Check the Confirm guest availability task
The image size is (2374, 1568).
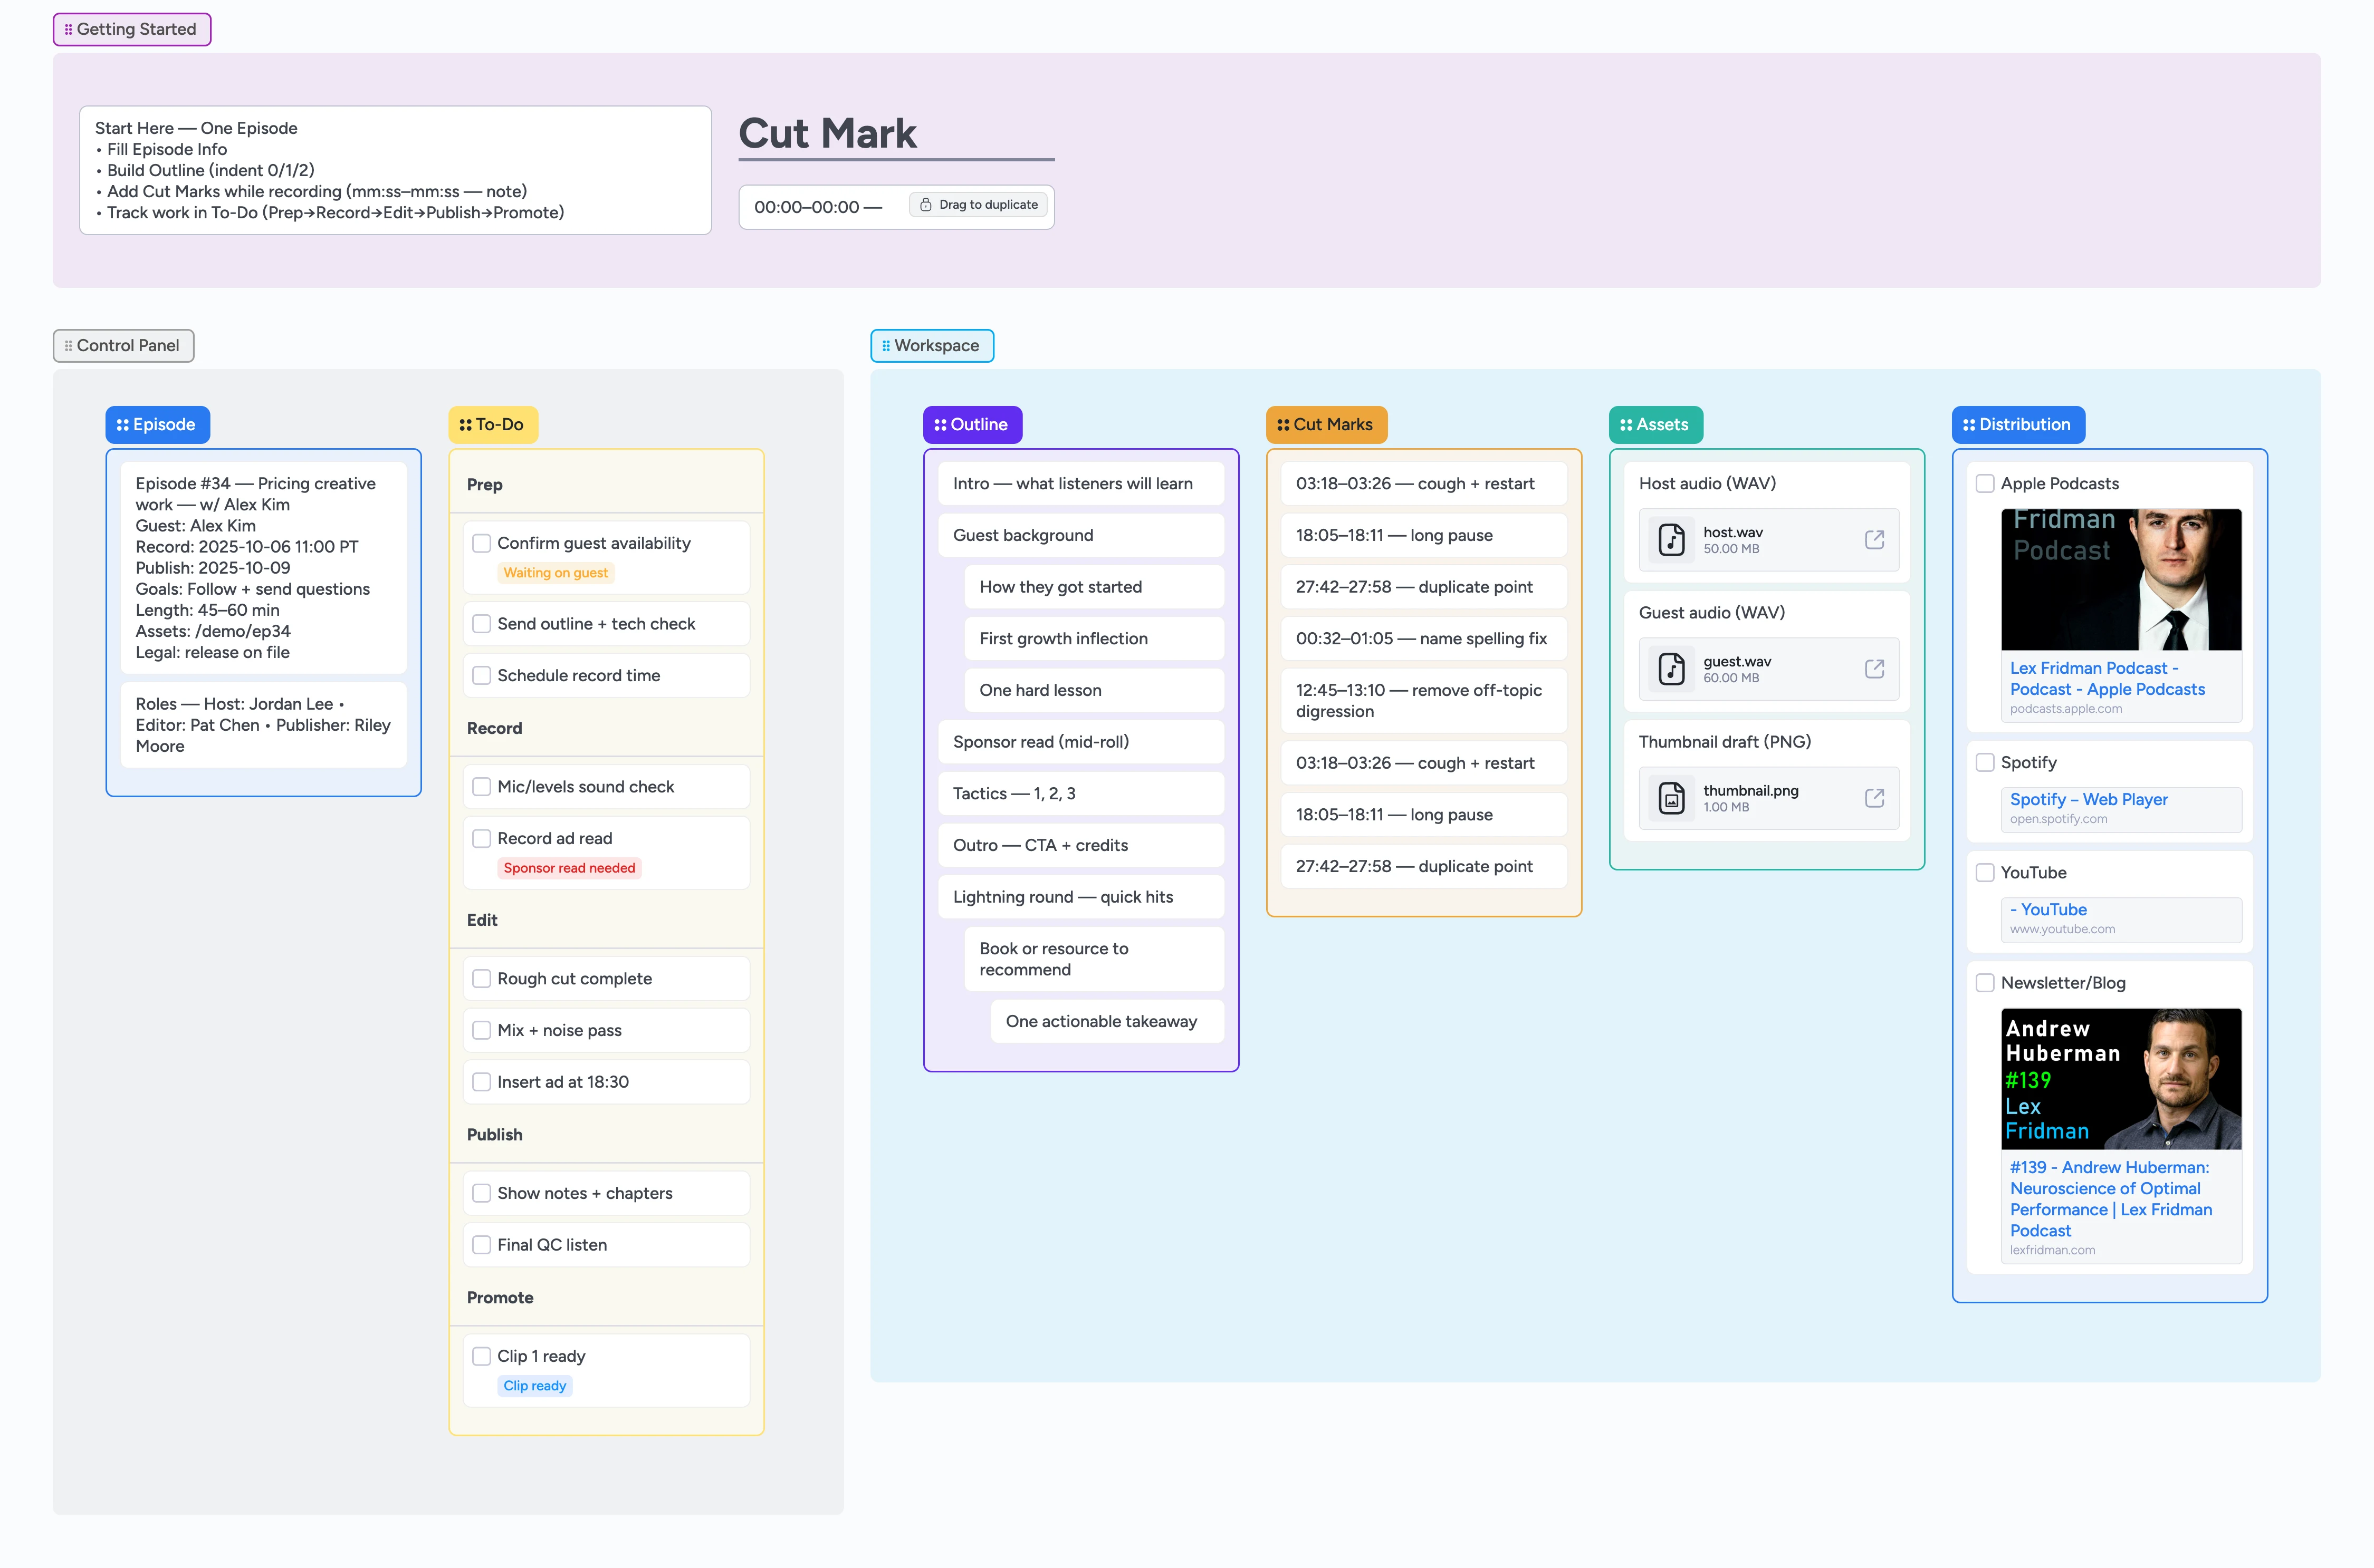pyautogui.click(x=483, y=543)
